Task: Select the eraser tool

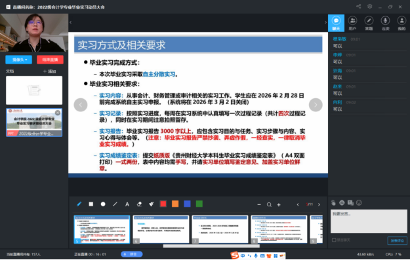Action: click(139, 204)
